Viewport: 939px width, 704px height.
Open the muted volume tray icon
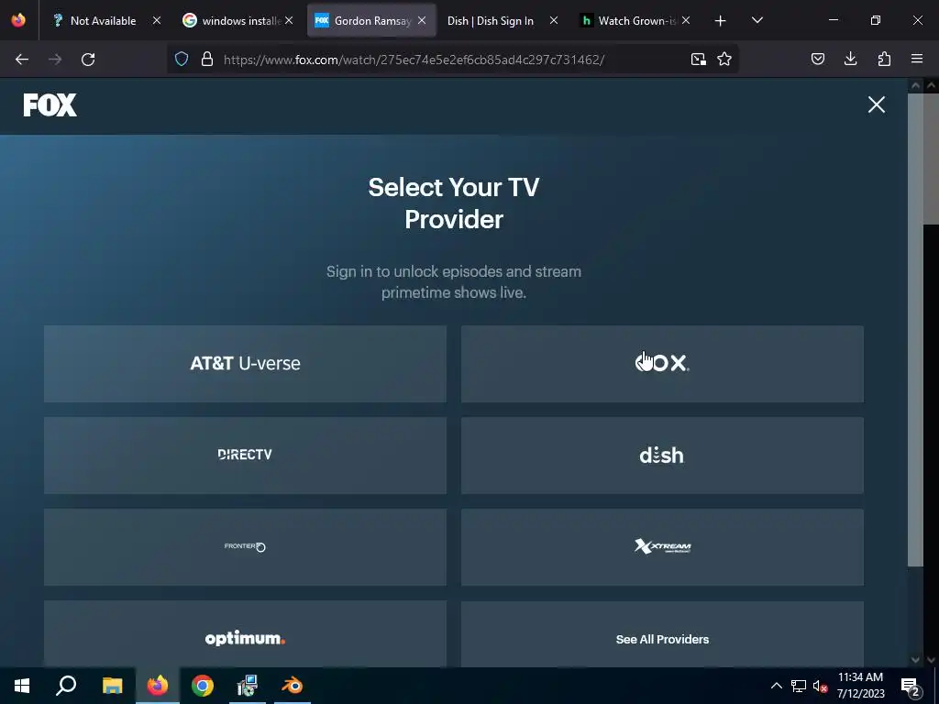[x=821, y=686]
